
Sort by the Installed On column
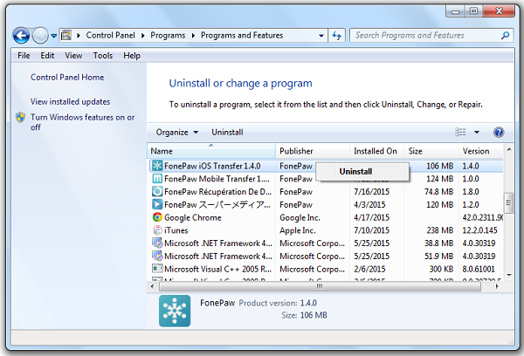[x=377, y=151]
